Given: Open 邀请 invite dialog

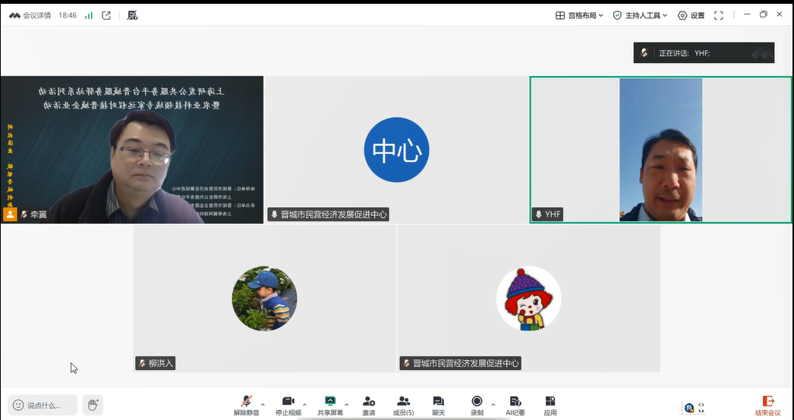Looking at the screenshot, I should click(x=369, y=406).
